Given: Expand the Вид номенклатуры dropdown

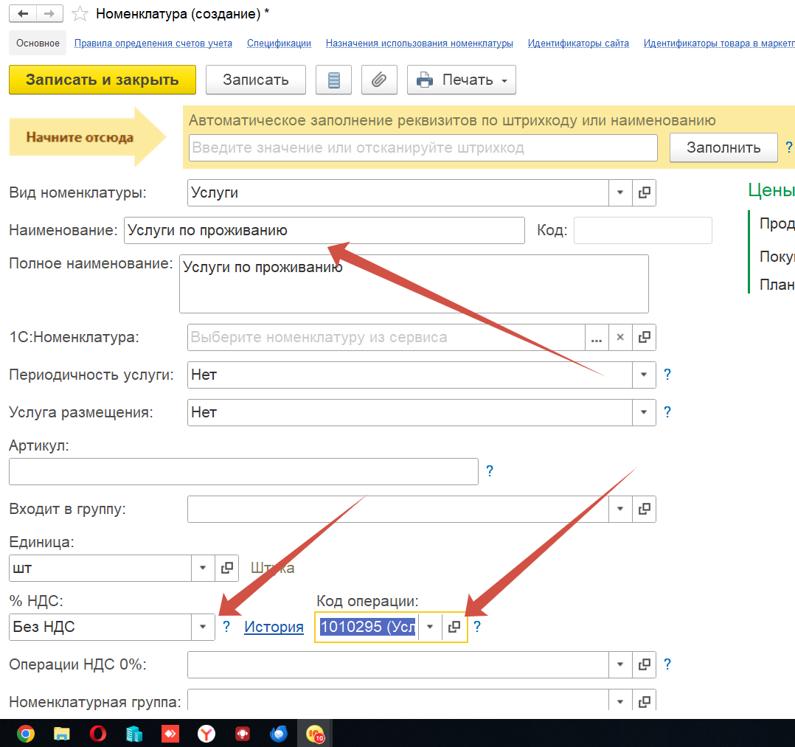Looking at the screenshot, I should [x=620, y=193].
